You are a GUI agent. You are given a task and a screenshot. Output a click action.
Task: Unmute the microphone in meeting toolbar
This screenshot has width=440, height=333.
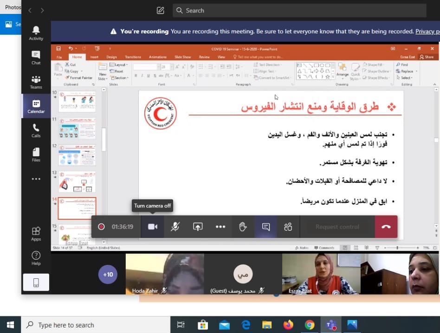tap(175, 227)
